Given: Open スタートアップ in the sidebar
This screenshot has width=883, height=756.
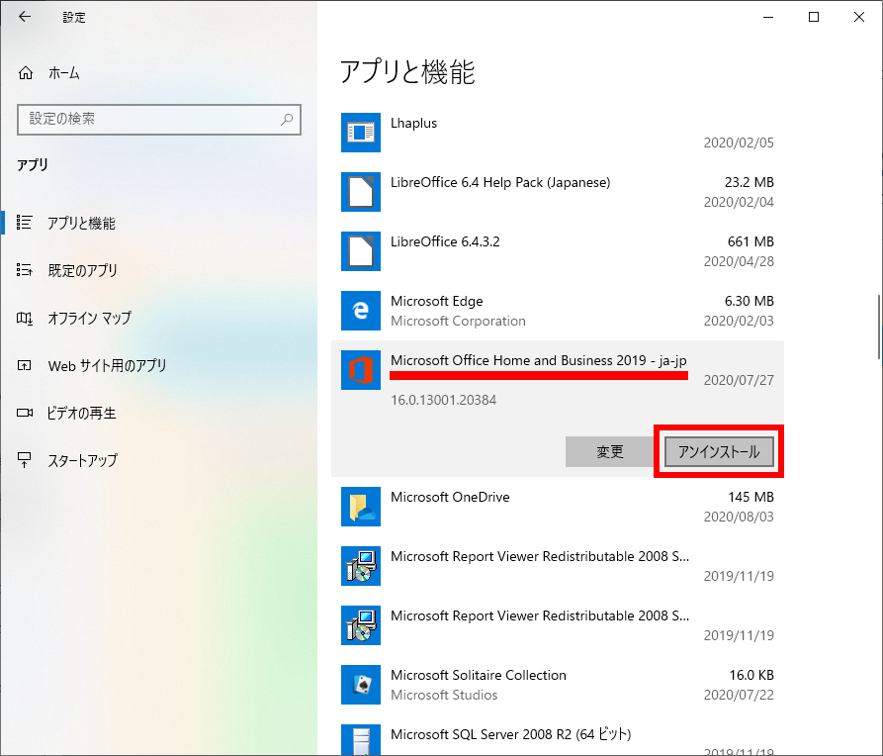Looking at the screenshot, I should click(83, 460).
